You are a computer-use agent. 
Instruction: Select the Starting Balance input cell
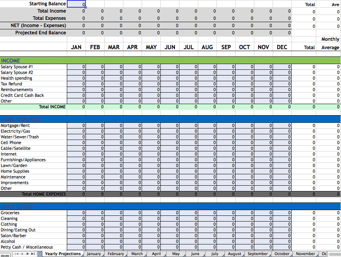coord(76,4)
